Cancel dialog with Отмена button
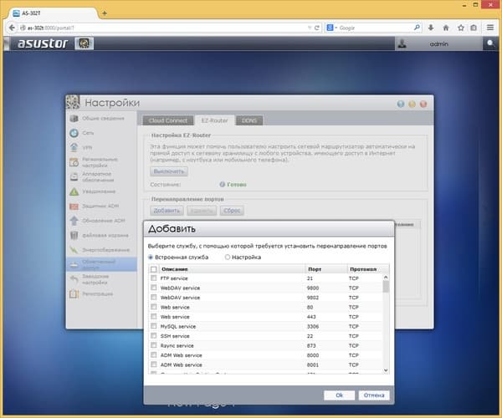The width and height of the screenshot is (502, 418). click(374, 395)
